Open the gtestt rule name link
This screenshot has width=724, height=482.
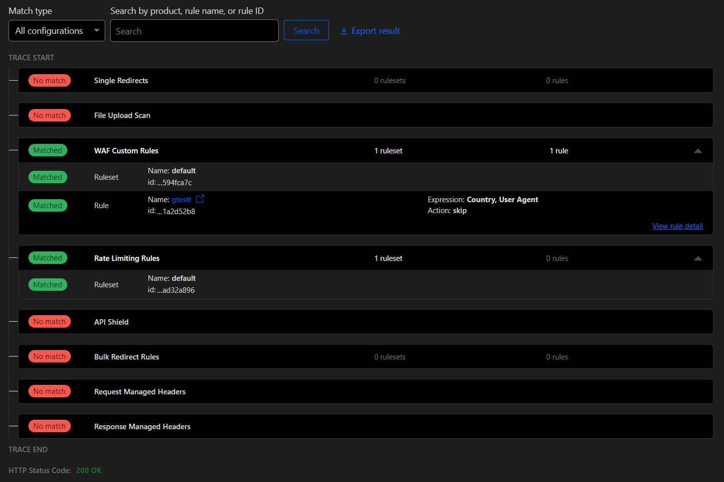(x=181, y=200)
